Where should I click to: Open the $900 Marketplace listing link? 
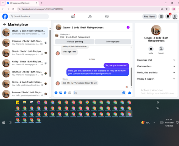(x=75, y=37)
